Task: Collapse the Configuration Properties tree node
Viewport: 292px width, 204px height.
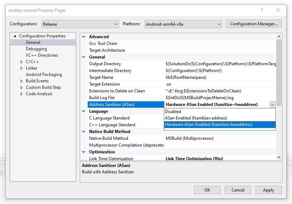Action: [15, 36]
